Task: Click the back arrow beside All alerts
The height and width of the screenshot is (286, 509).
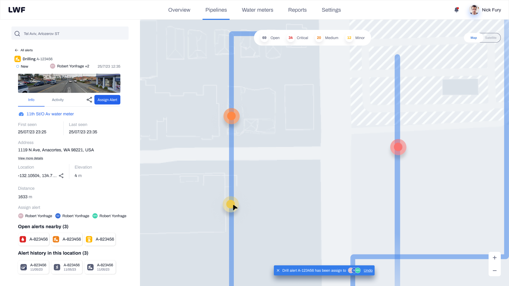Action: 16,50
